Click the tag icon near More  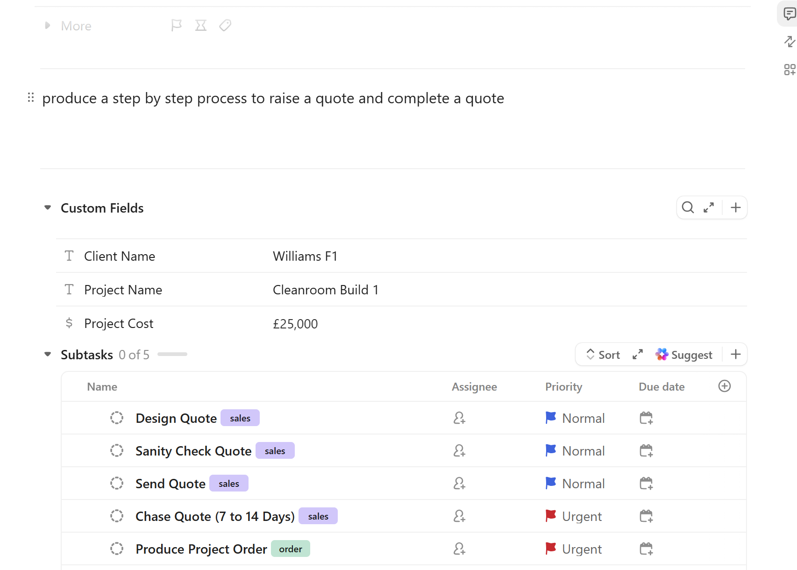click(225, 25)
